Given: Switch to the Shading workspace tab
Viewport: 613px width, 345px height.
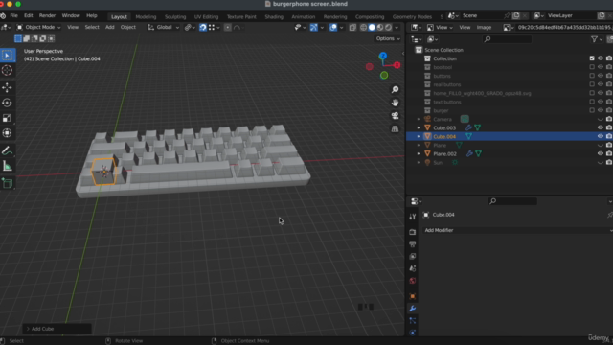Looking at the screenshot, I should click(274, 17).
